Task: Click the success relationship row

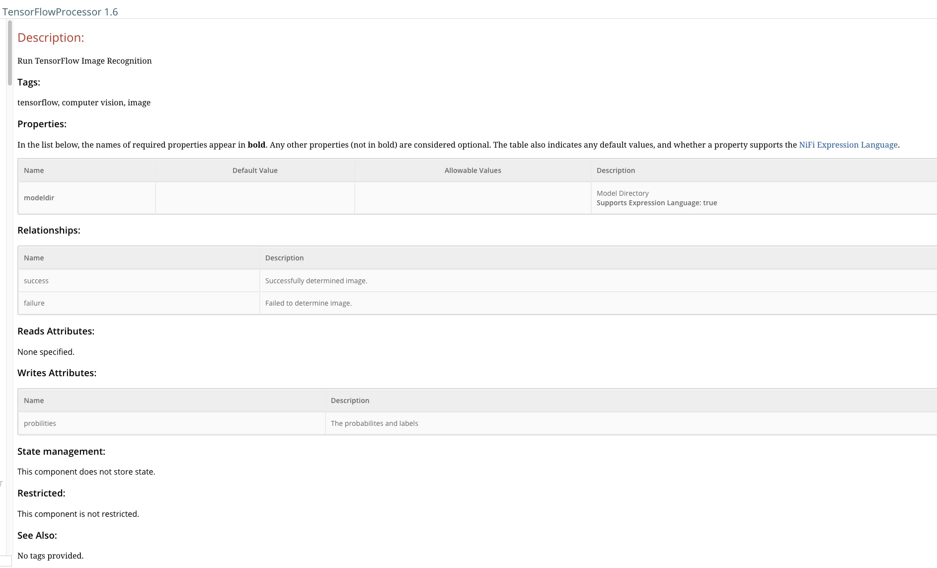Action: [x=477, y=281]
